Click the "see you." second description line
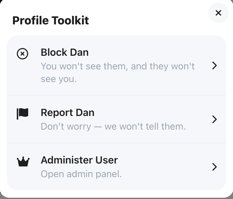Viewport: 233px width, 199px height. (59, 79)
